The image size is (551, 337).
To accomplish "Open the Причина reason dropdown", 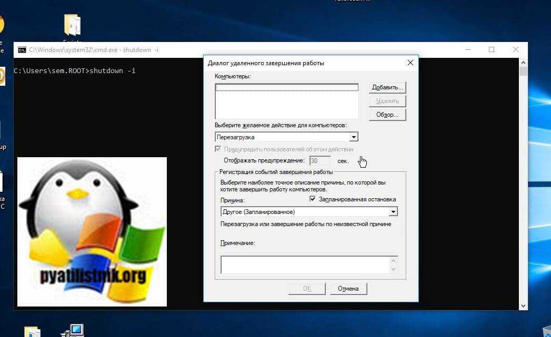I will tap(393, 212).
